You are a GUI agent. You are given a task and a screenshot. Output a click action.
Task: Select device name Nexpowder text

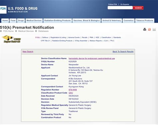click(74, 65)
